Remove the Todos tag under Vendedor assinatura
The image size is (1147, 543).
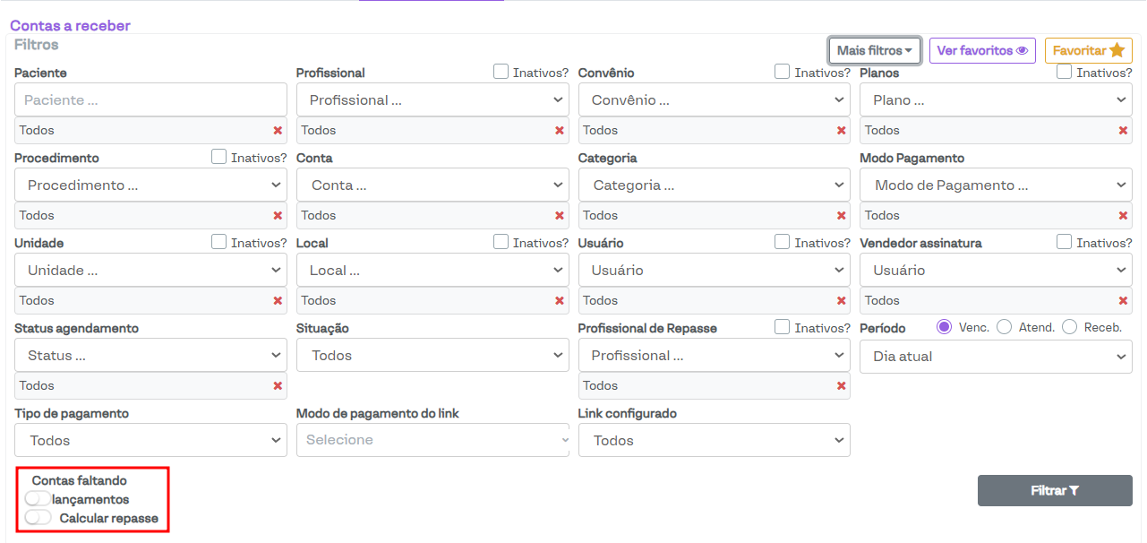click(1123, 301)
